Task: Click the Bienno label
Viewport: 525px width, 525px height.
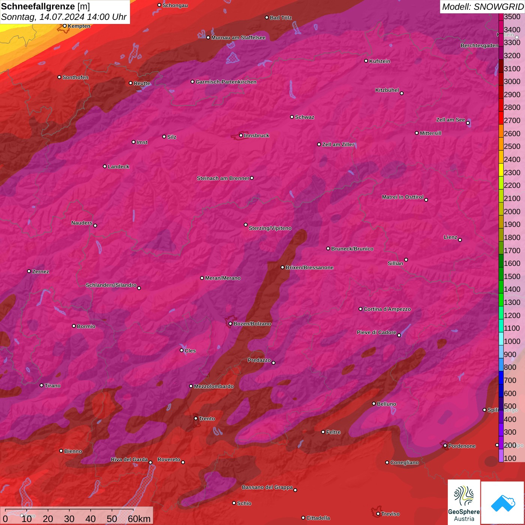Action: (x=73, y=451)
